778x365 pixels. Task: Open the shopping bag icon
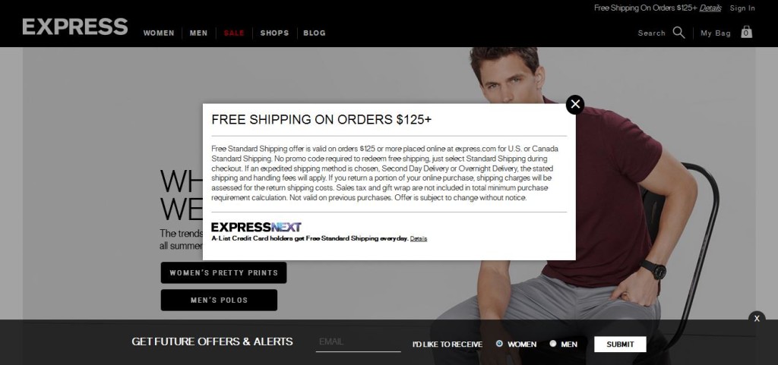(x=746, y=32)
